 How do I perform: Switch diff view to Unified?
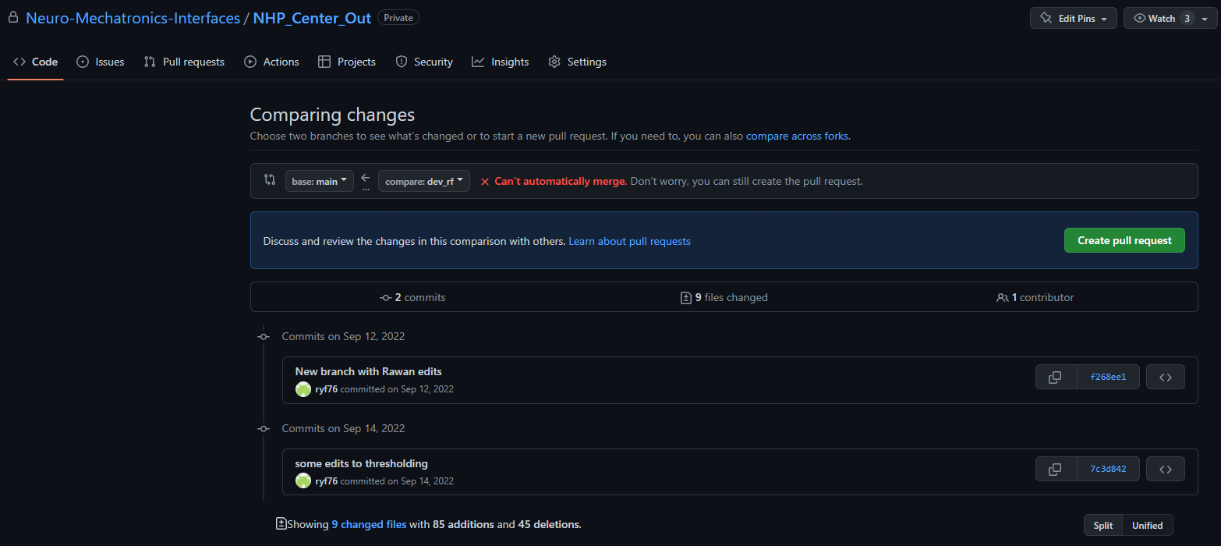click(1147, 526)
